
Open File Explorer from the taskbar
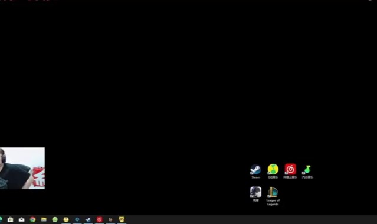click(x=44, y=219)
